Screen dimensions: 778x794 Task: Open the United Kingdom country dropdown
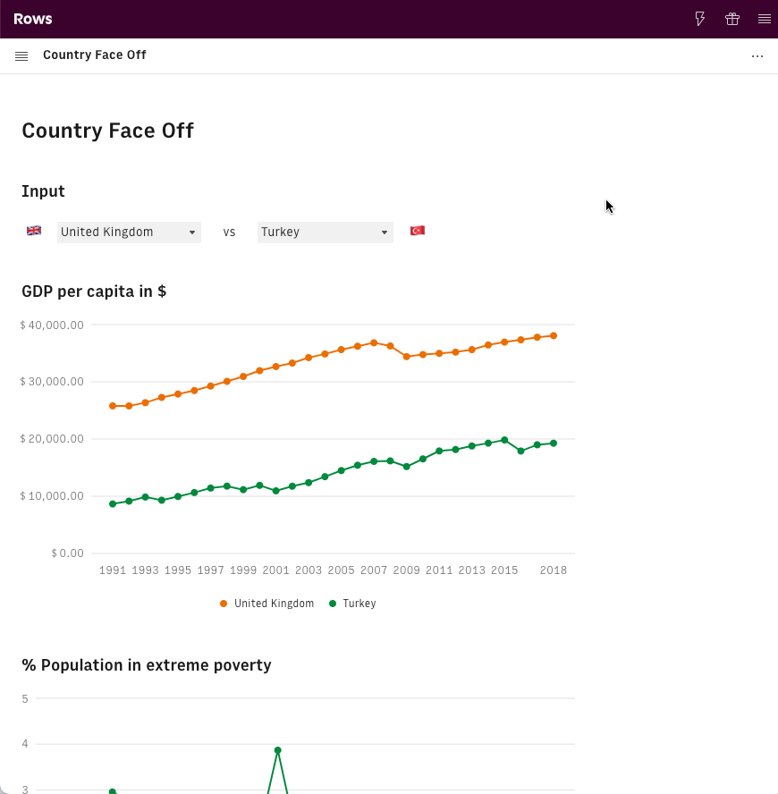click(x=129, y=232)
